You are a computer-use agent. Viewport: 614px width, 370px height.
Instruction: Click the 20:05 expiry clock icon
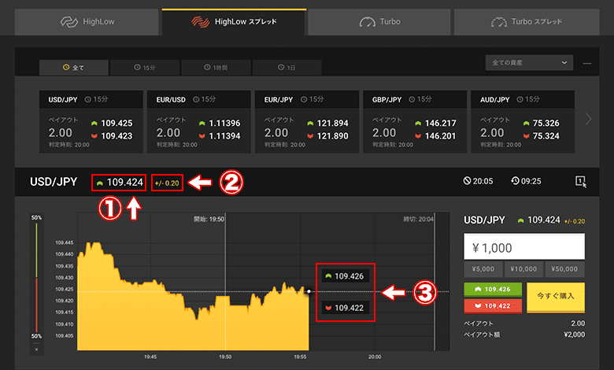click(x=467, y=181)
